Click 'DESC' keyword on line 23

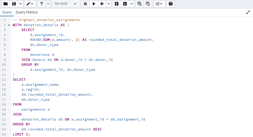[x=98, y=129]
